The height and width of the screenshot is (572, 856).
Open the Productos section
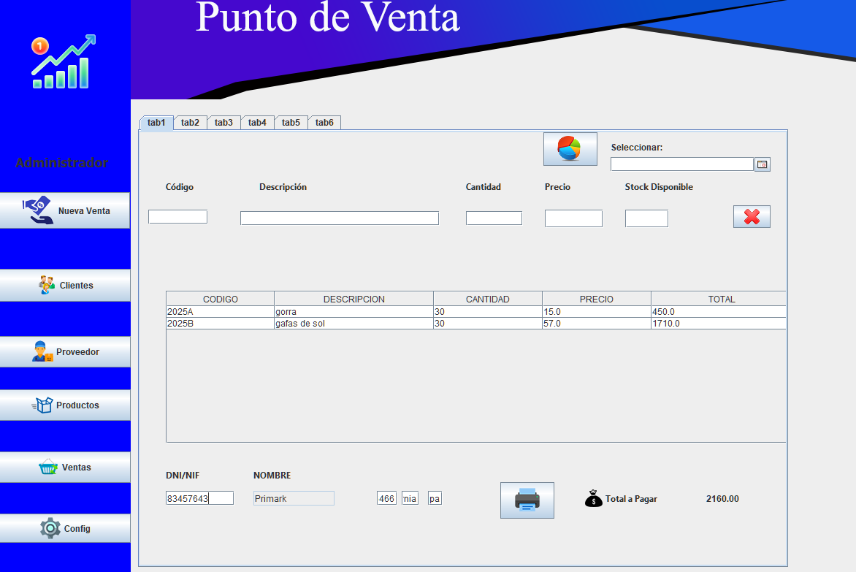pos(65,405)
